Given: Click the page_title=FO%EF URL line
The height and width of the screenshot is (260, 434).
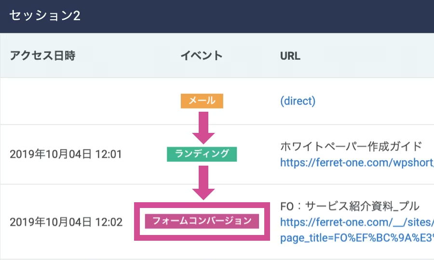Looking at the screenshot, I should [x=356, y=238].
